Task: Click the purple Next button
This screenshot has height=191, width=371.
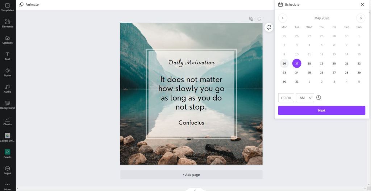Action: [x=322, y=110]
